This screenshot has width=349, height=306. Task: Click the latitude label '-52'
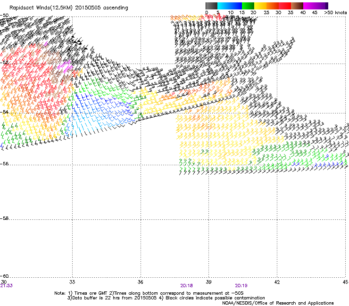(x=4, y=63)
